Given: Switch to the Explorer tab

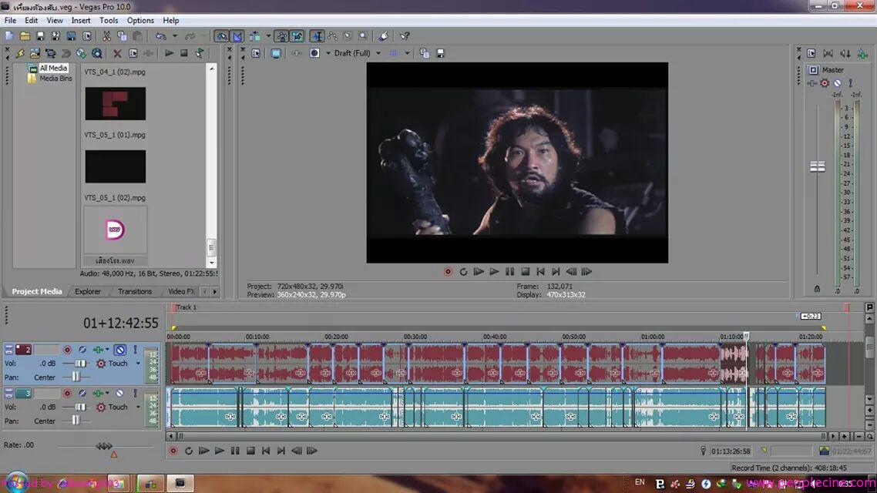Looking at the screenshot, I should pos(88,291).
